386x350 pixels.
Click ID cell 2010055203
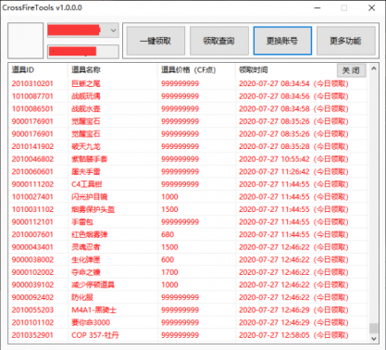tap(32, 310)
